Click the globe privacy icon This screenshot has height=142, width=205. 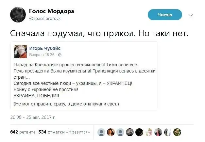coord(60,55)
